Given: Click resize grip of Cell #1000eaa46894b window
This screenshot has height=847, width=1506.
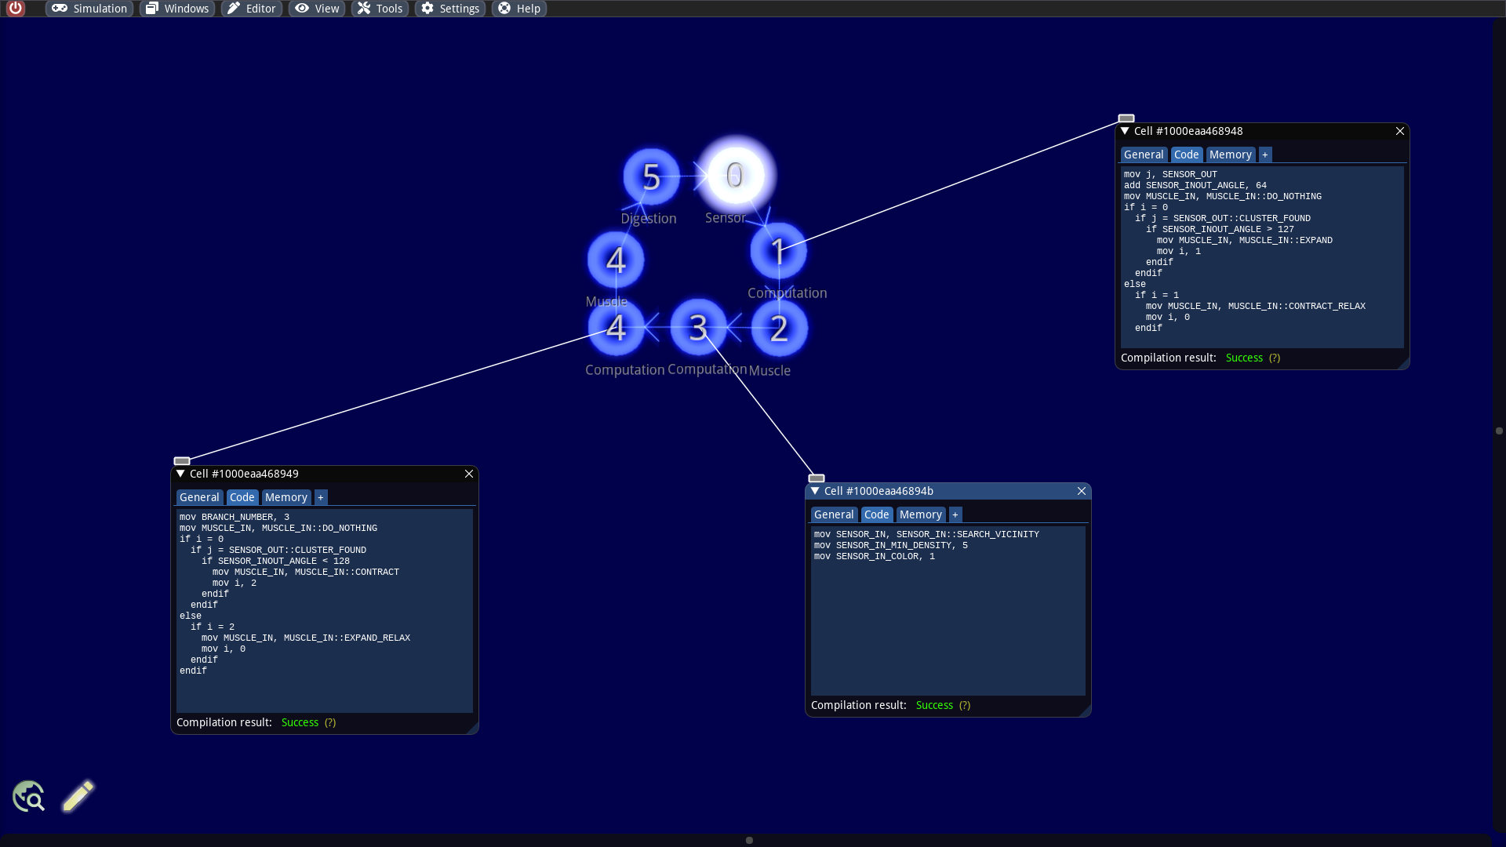Looking at the screenshot, I should click(1086, 711).
